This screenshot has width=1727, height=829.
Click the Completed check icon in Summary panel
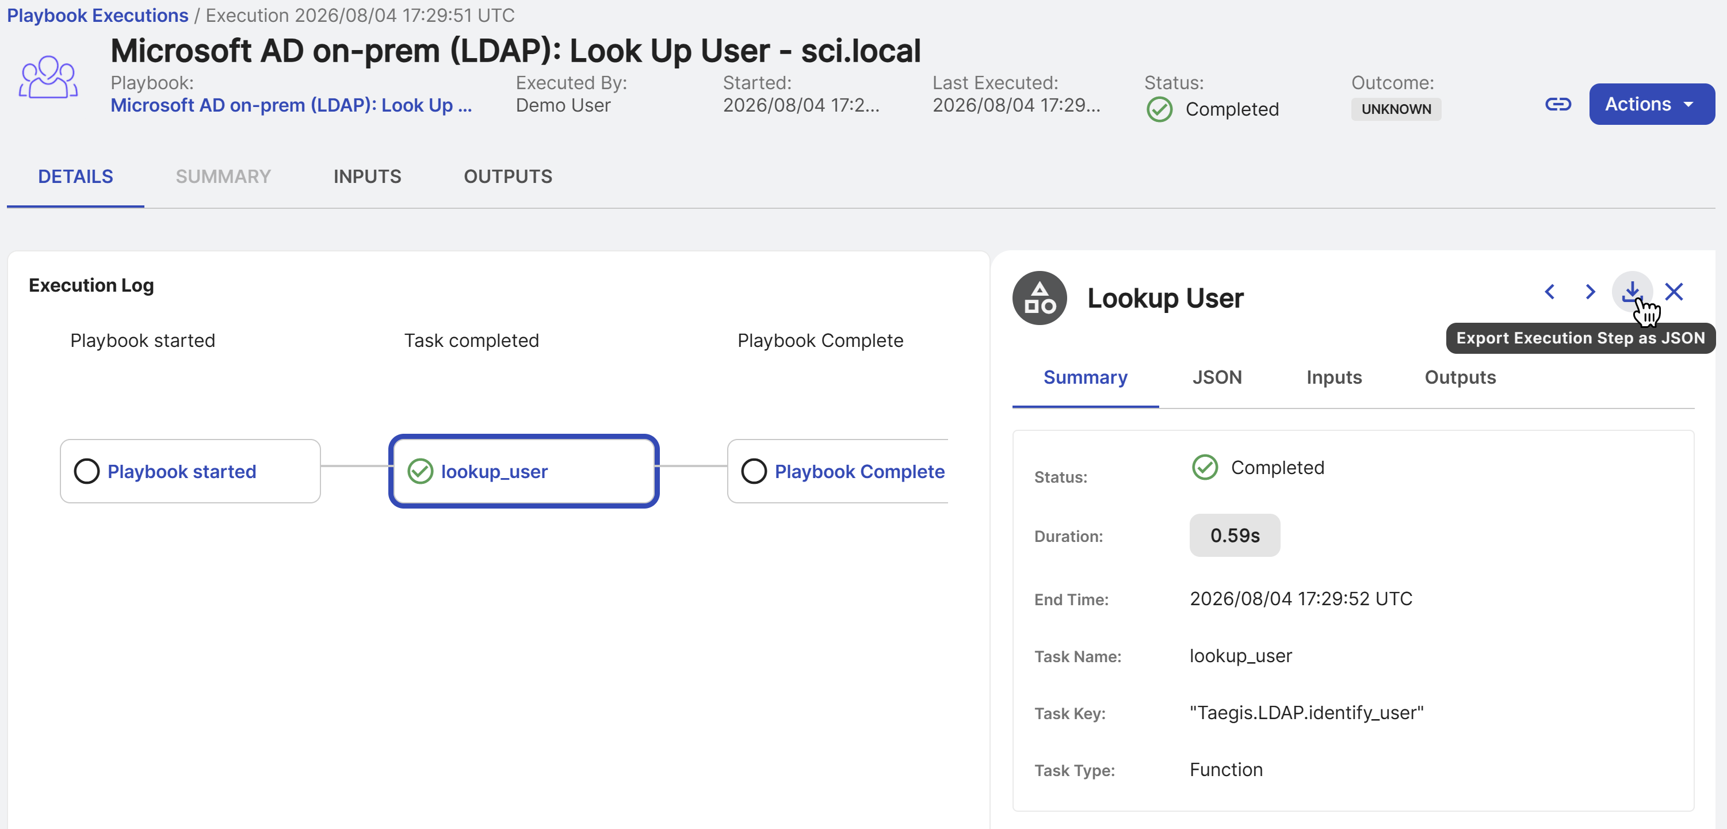coord(1204,467)
